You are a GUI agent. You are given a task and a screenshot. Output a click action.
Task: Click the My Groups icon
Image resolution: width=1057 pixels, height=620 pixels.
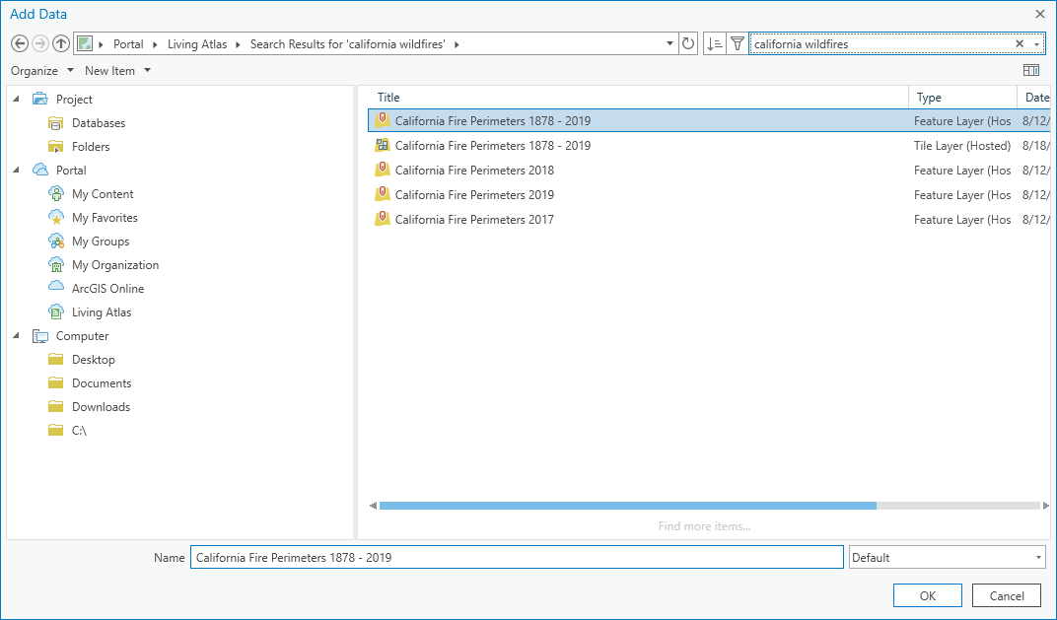pyautogui.click(x=56, y=241)
